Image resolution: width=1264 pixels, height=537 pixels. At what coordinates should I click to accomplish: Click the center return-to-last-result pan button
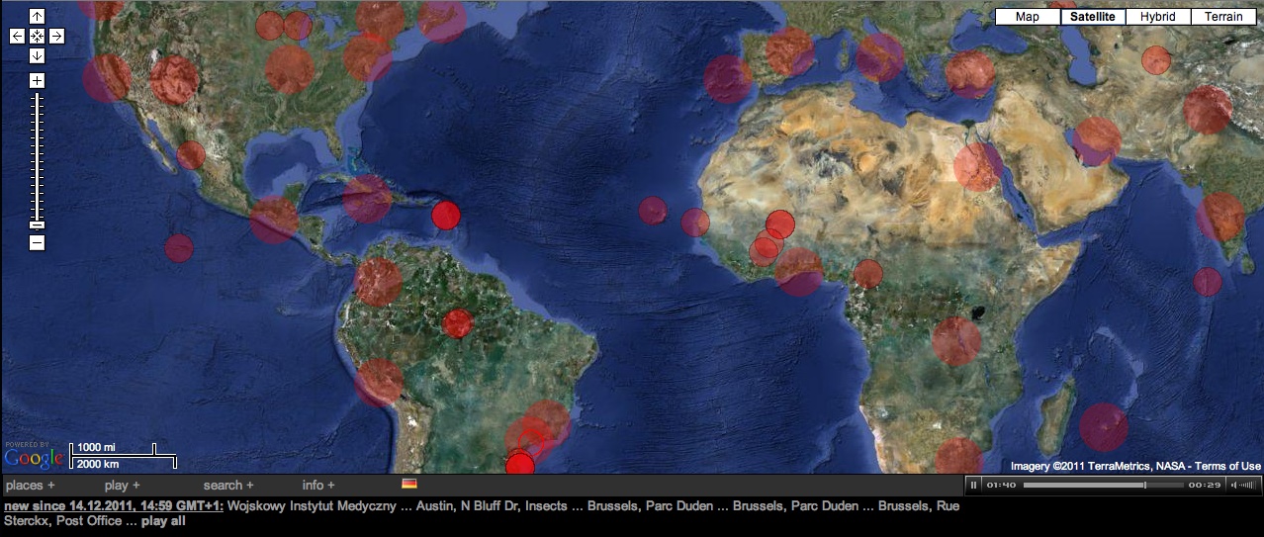[37, 36]
